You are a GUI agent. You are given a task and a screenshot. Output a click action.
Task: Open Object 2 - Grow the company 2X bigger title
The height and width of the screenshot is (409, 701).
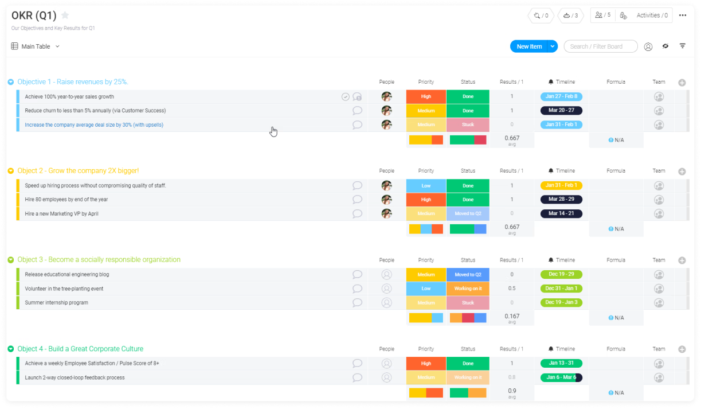(78, 171)
